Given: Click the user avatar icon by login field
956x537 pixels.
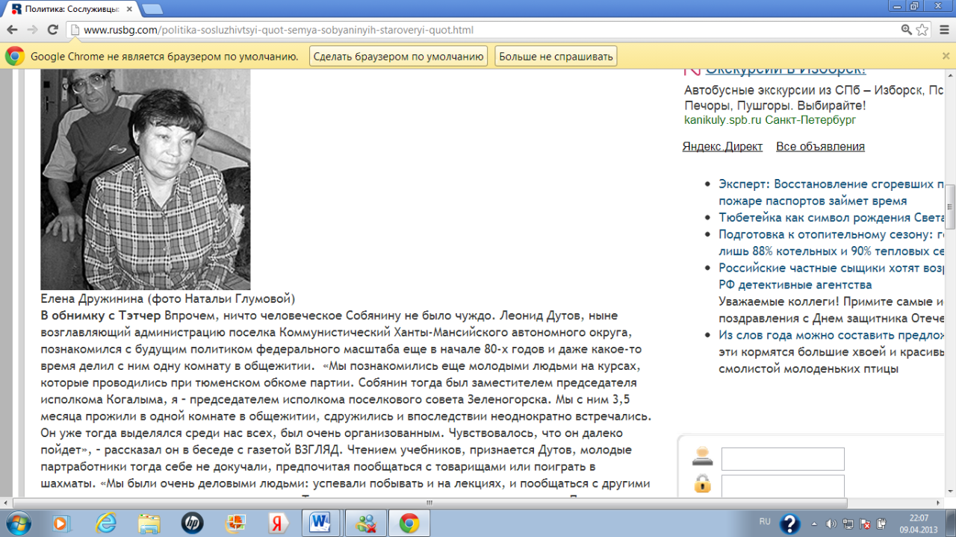Looking at the screenshot, I should (702, 456).
